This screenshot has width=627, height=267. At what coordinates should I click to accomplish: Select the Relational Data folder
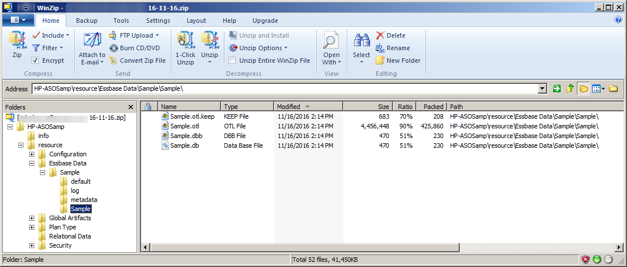click(x=70, y=236)
